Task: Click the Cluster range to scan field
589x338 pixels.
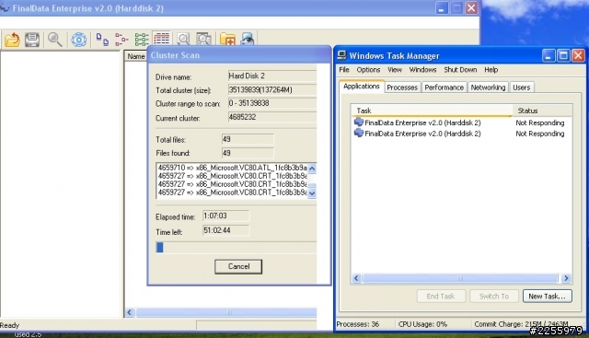Action: tap(272, 103)
